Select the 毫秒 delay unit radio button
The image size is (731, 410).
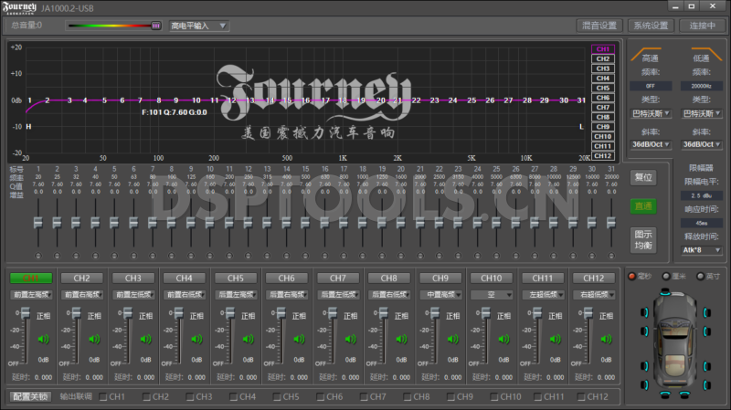[x=632, y=277]
